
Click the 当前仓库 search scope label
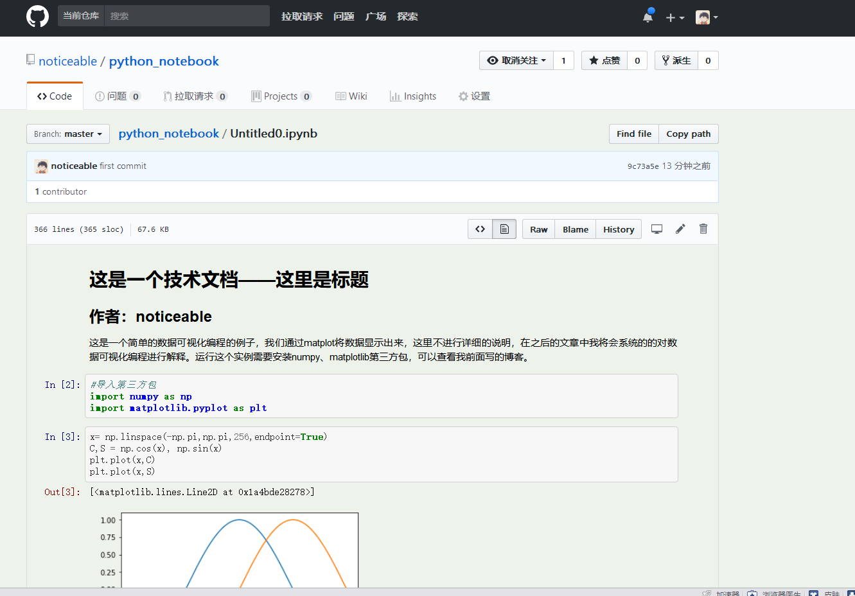(81, 16)
